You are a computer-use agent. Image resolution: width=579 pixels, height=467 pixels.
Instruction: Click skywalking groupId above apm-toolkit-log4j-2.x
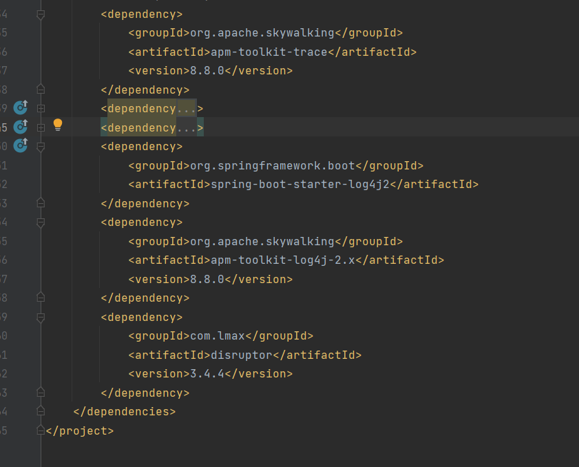266,241
